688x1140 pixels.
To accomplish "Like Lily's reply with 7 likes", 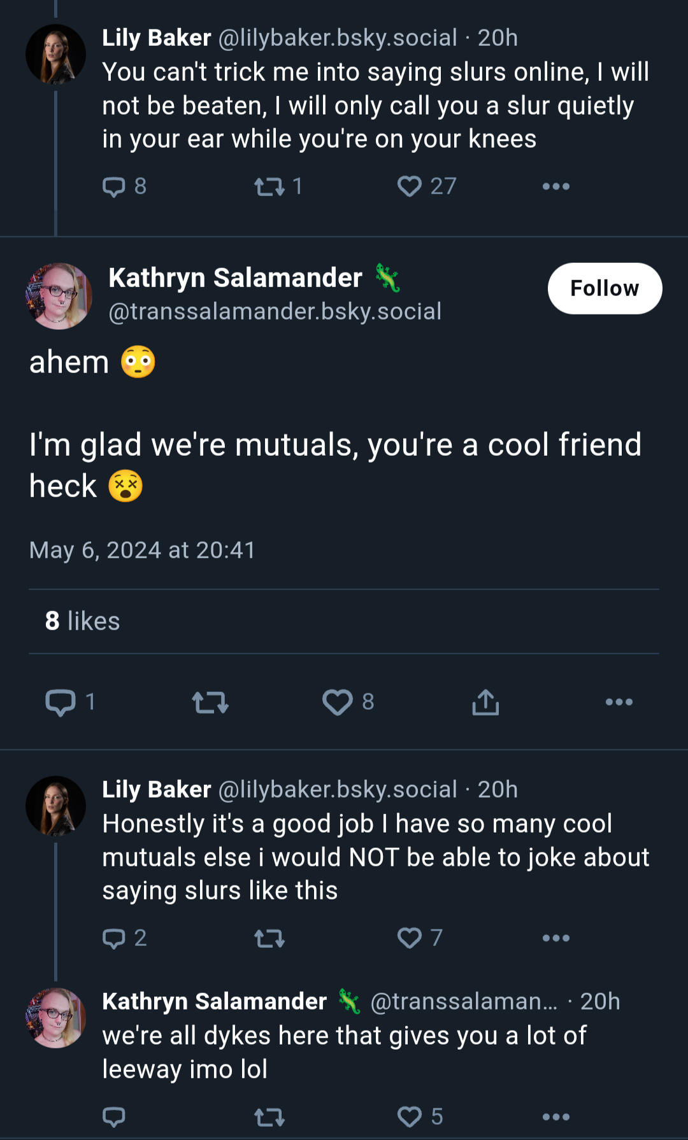I will (419, 938).
